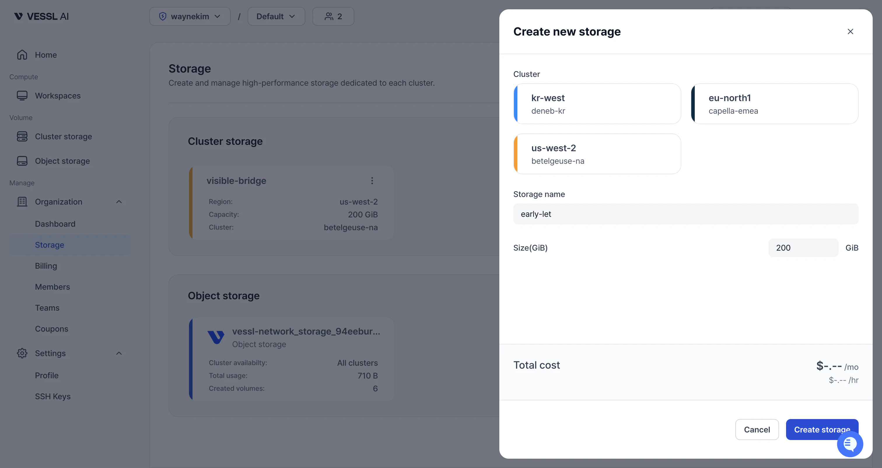Open the Default project dropdown

(276, 16)
